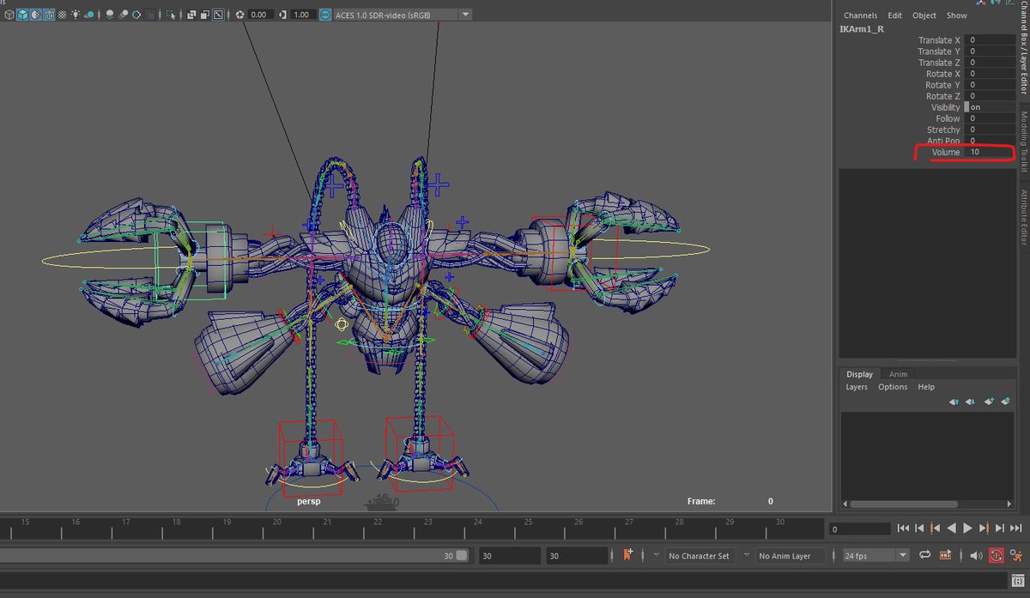Move selected layer up icon
Viewport: 1030px width, 598px height.
pos(954,402)
